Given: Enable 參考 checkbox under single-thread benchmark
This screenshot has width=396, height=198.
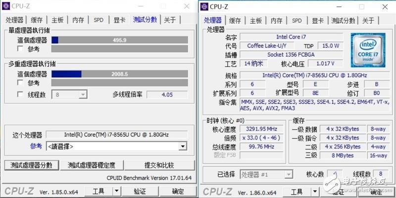Looking at the screenshot, I should coord(20,48).
